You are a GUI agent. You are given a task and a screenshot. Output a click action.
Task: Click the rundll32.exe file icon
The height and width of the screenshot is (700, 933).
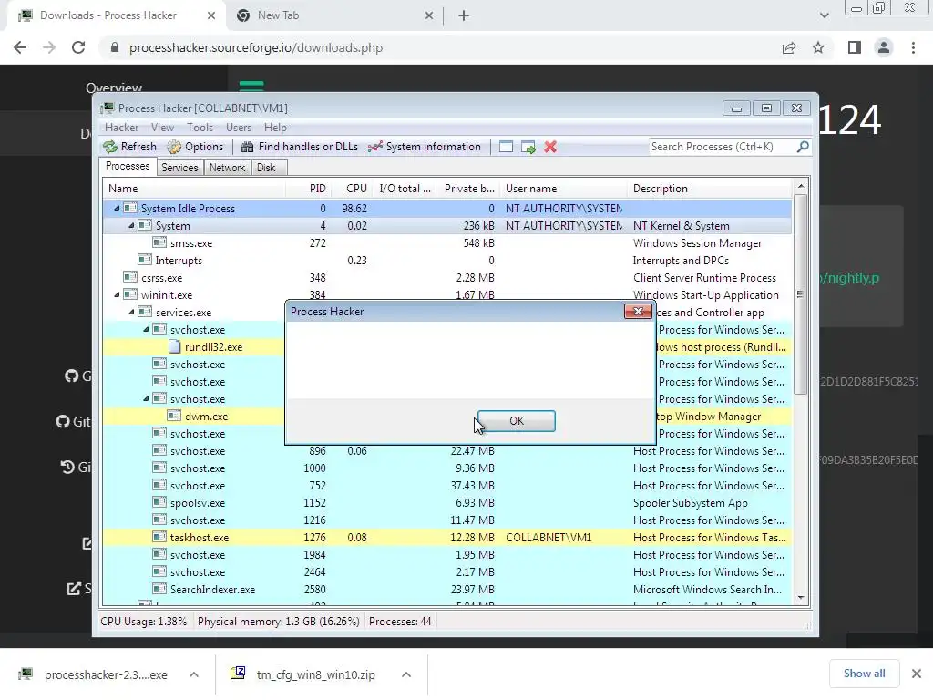[174, 346]
